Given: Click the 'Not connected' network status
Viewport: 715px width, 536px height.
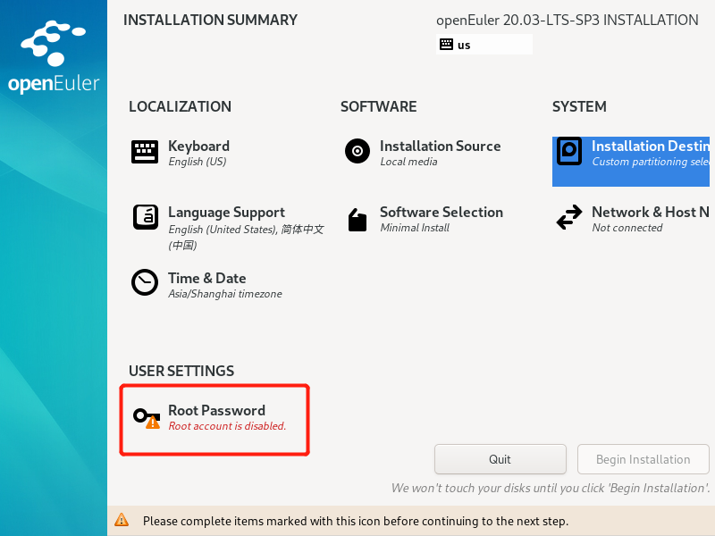Looking at the screenshot, I should coord(627,228).
